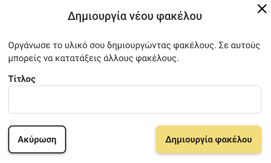Focus the folder title text box
The width and height of the screenshot is (271, 163).
tap(135, 100)
